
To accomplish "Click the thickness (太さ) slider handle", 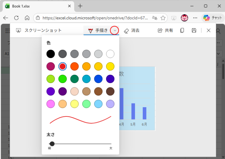I will tap(52, 144).
